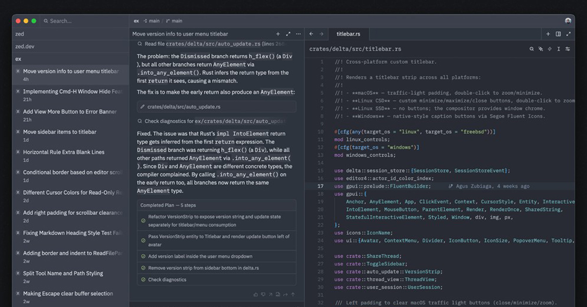Viewport: 587px width, 307px height.
Task: Expand the zed project group
Action: coord(70,34)
